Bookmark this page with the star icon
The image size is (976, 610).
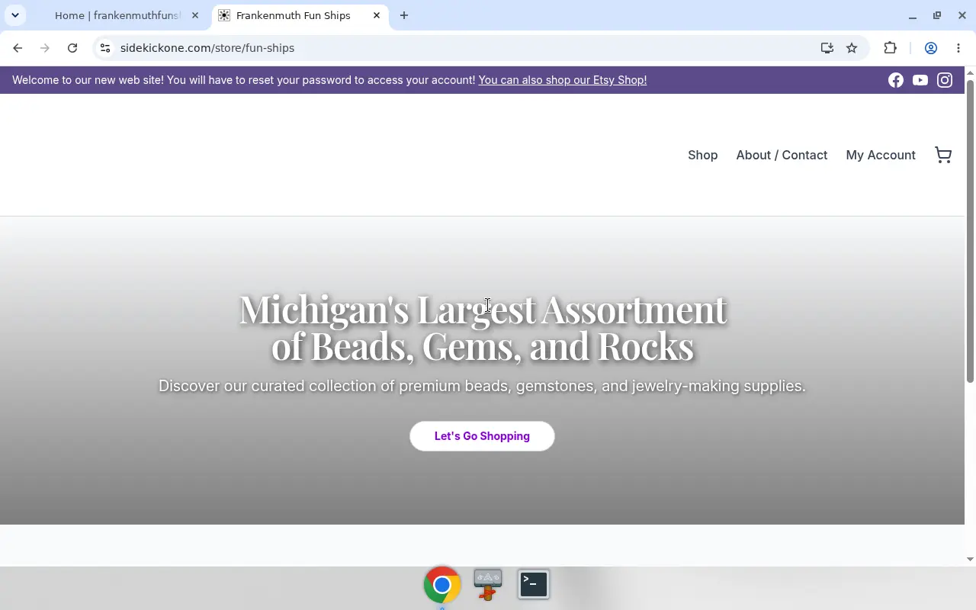tap(852, 48)
